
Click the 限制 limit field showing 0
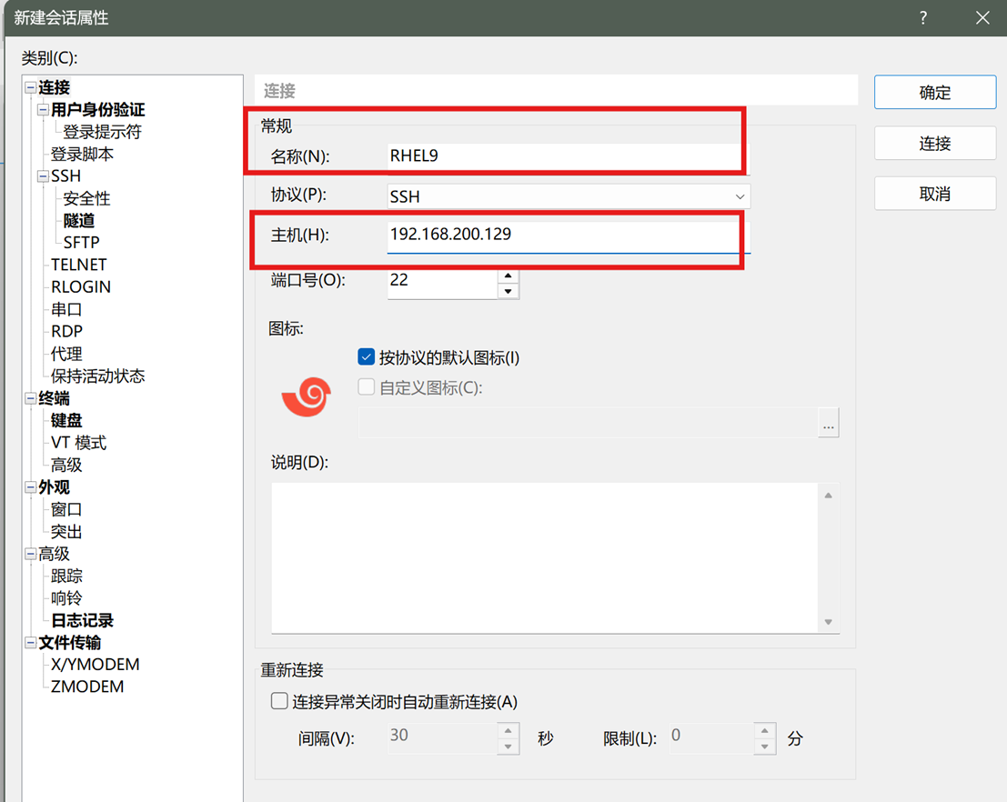(x=711, y=738)
